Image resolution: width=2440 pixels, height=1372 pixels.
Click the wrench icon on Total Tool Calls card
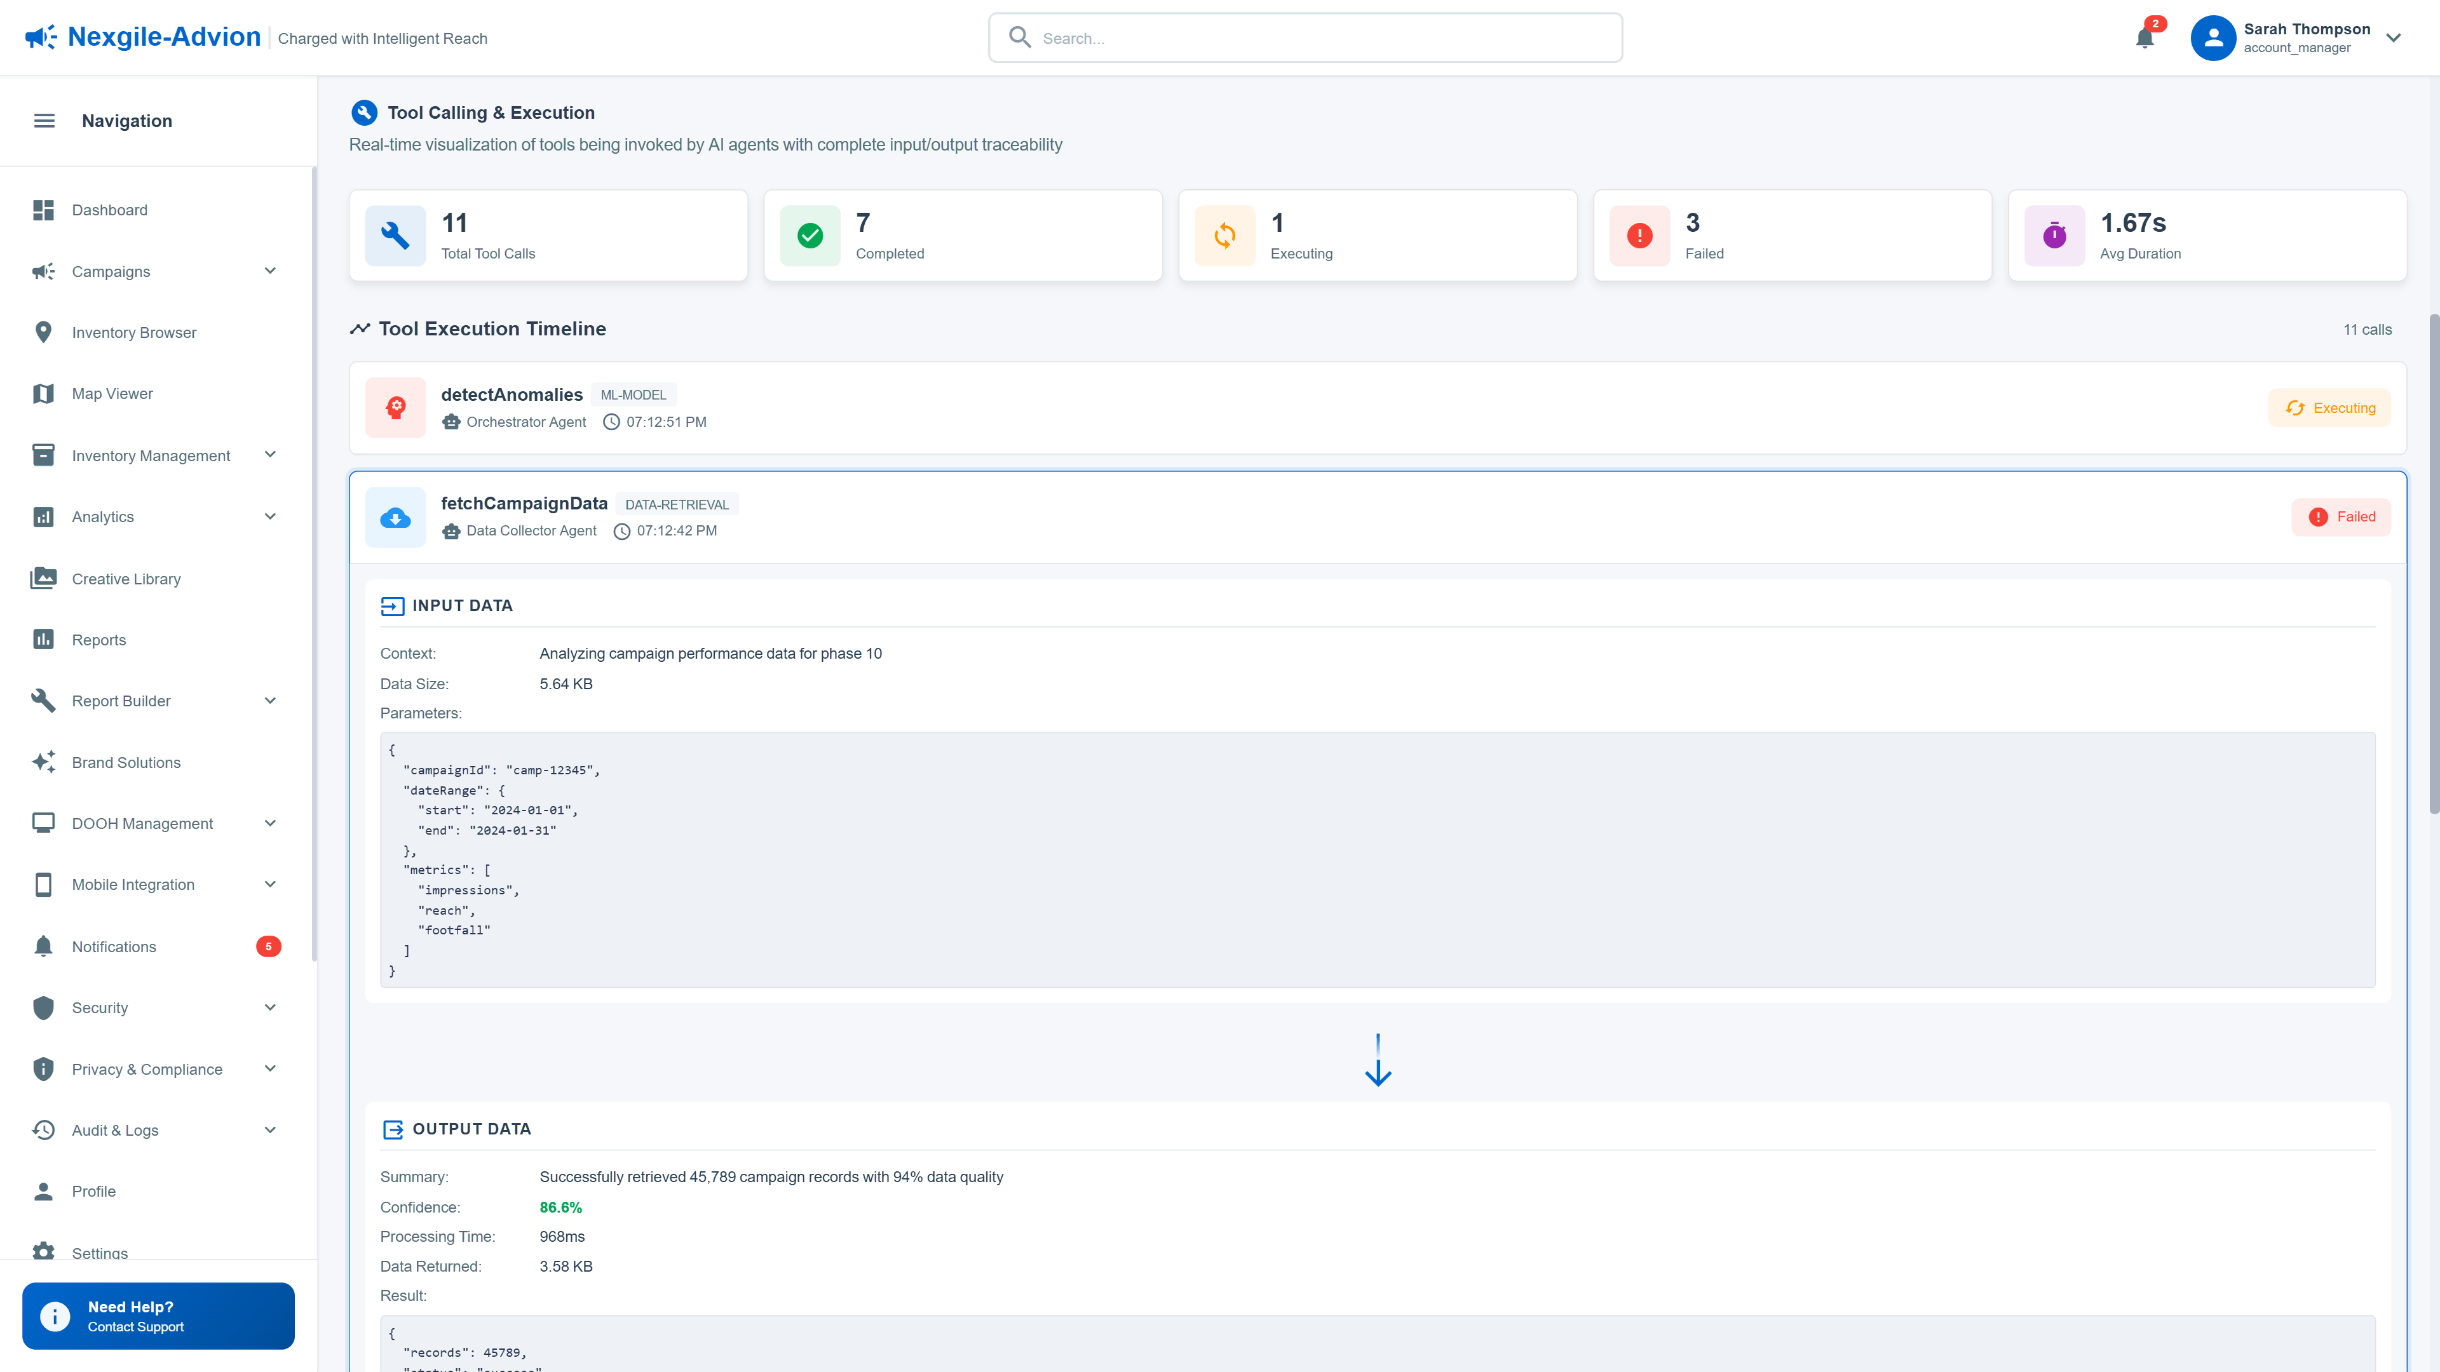395,235
